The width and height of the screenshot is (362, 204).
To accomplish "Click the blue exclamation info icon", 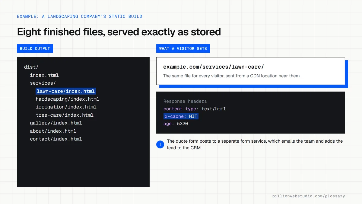I will tap(160, 144).
